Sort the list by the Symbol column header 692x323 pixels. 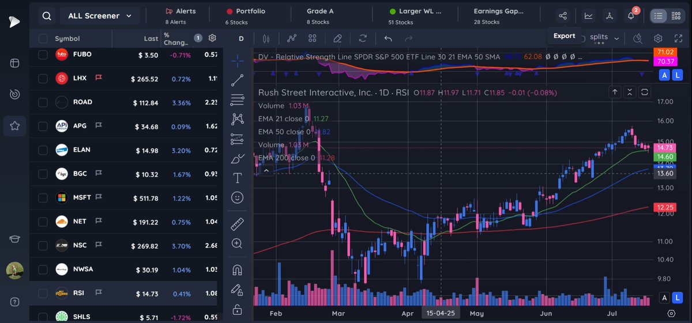click(x=67, y=39)
